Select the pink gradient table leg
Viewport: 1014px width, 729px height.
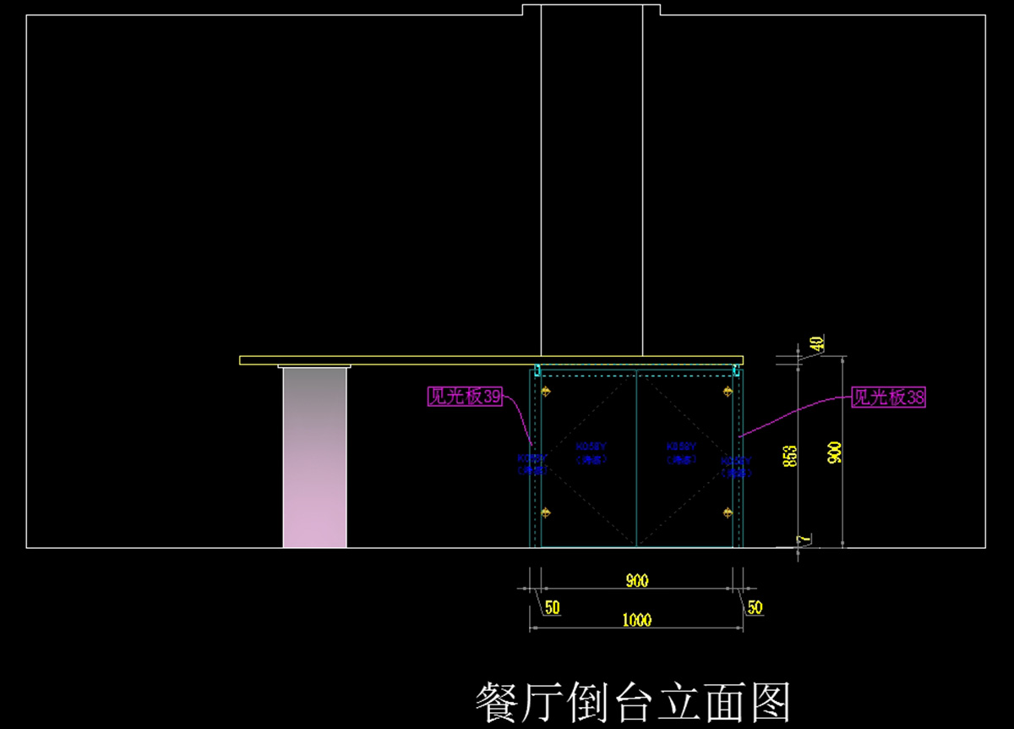pos(314,457)
